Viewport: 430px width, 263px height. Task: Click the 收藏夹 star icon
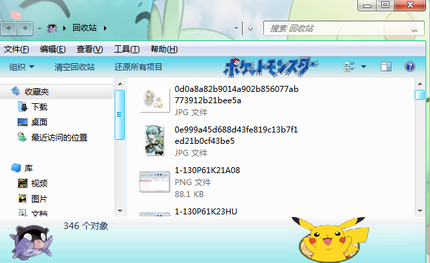click(15, 91)
